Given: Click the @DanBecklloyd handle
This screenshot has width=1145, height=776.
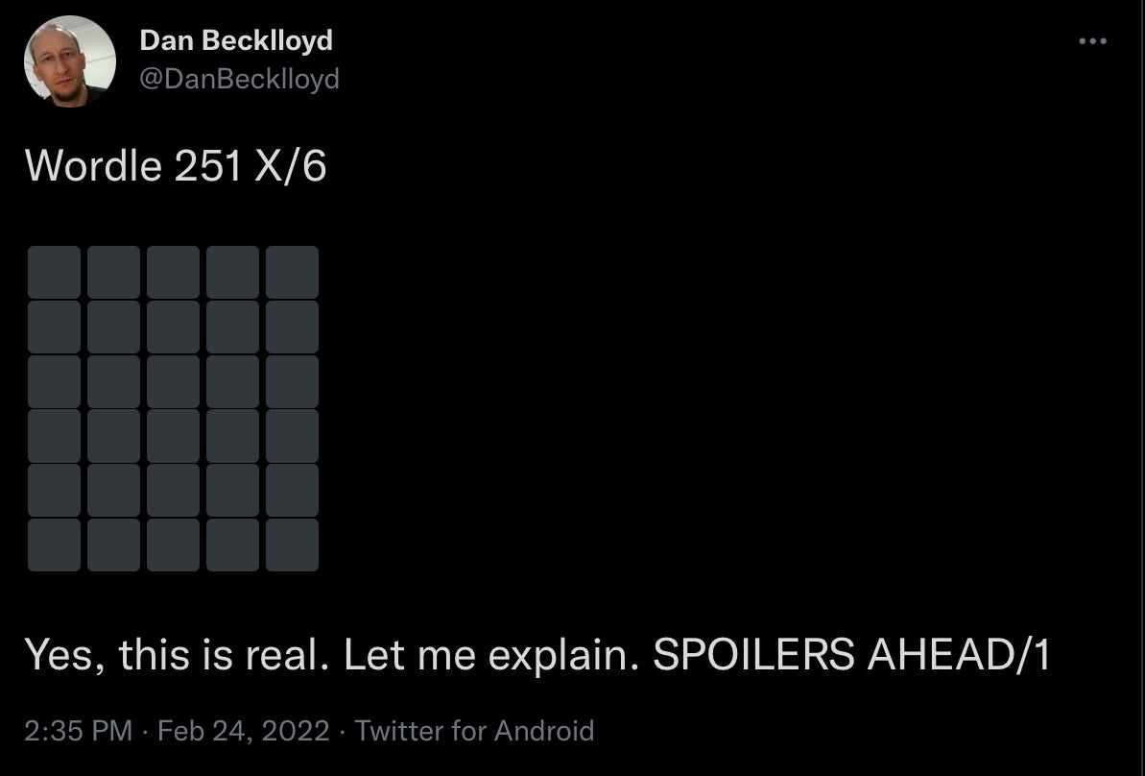Looking at the screenshot, I should pyautogui.click(x=239, y=79).
